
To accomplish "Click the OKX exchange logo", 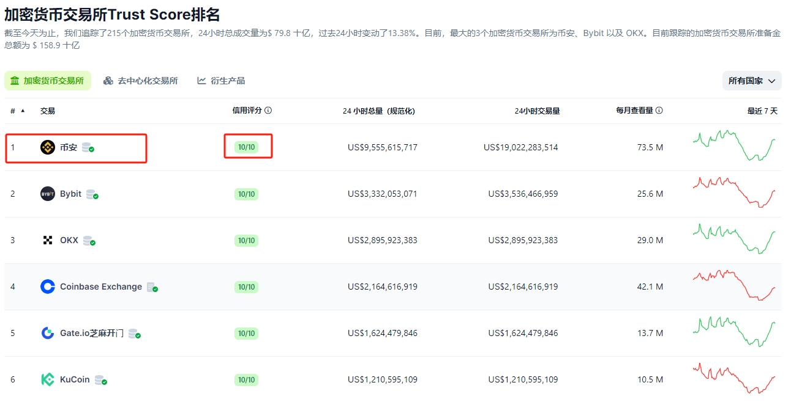I will click(x=47, y=240).
